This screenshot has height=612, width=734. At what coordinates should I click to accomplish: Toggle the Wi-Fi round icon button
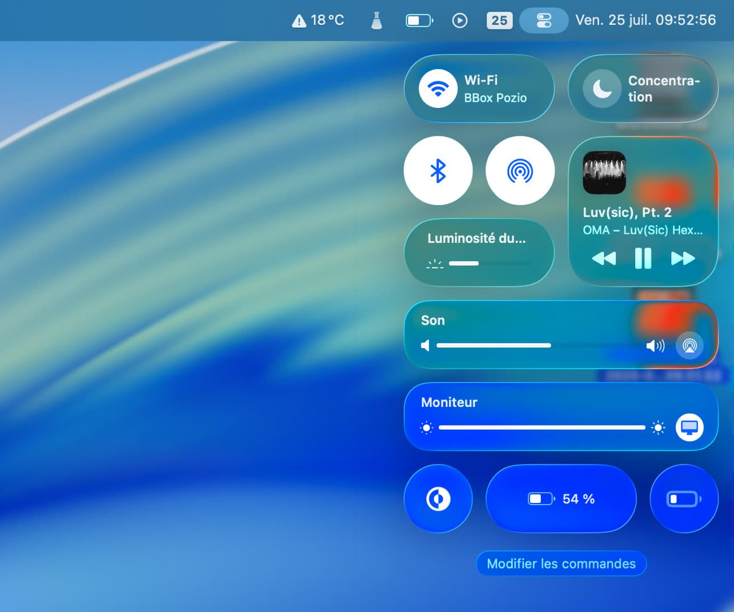point(438,88)
